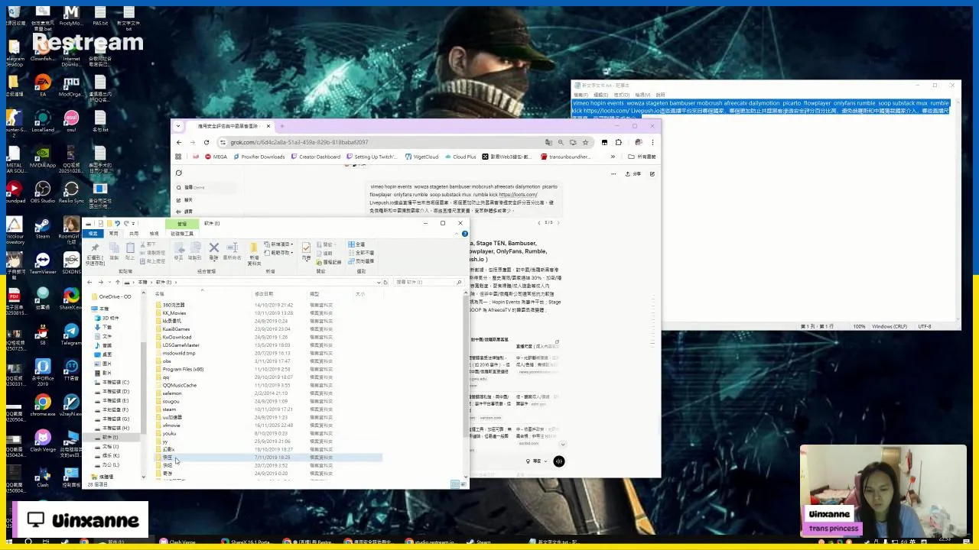Click the Rename icon in Explorer ribbon
Screen dimensions: 979x550
[x=232, y=251]
